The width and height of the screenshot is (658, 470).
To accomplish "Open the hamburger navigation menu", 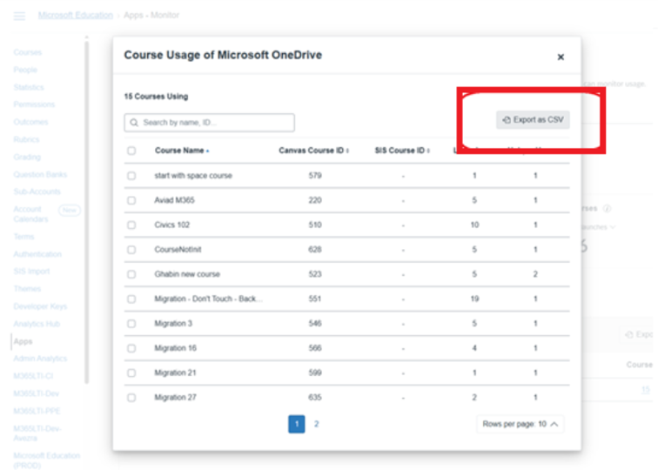I will click(19, 16).
